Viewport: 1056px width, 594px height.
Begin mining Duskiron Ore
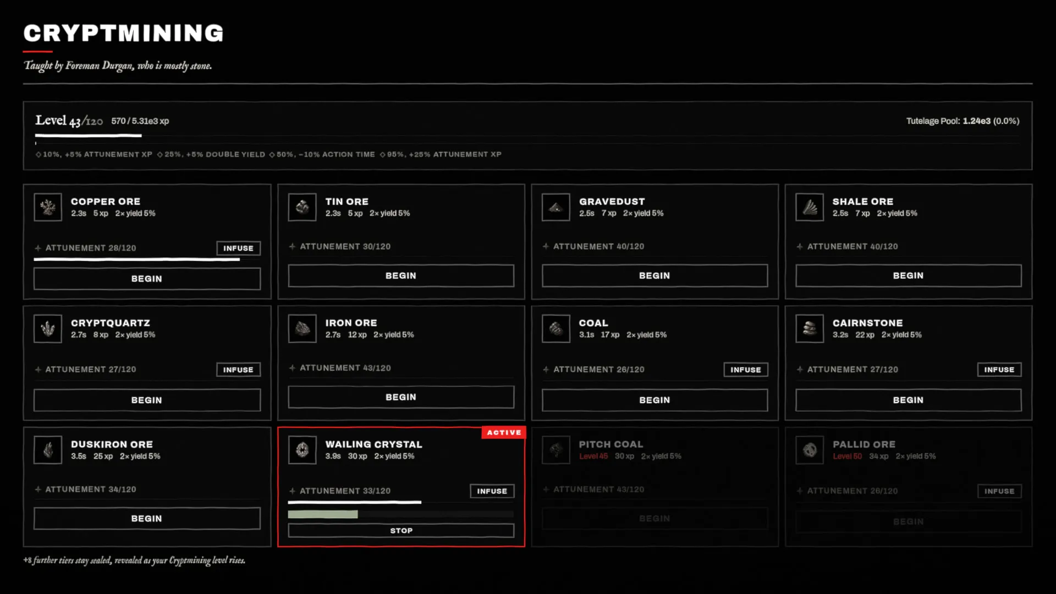click(x=147, y=519)
